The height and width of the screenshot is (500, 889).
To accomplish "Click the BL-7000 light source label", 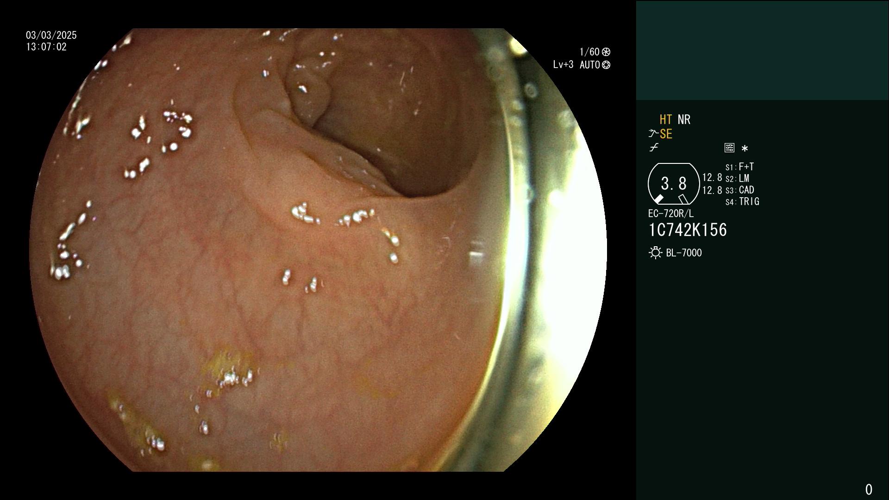I will [684, 253].
